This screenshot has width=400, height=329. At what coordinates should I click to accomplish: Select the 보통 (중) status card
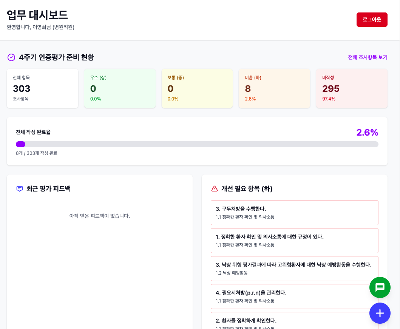tap(197, 88)
